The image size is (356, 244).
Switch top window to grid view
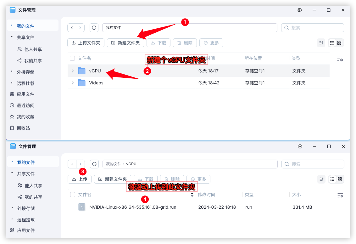coord(339,43)
